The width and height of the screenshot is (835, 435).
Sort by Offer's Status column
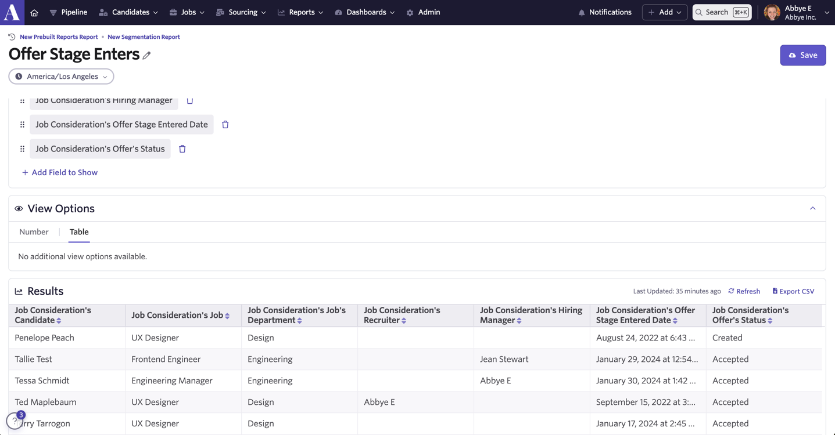[x=771, y=321]
